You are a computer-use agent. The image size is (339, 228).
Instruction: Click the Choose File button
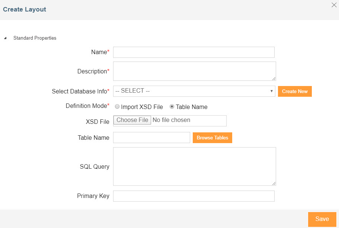(132, 120)
